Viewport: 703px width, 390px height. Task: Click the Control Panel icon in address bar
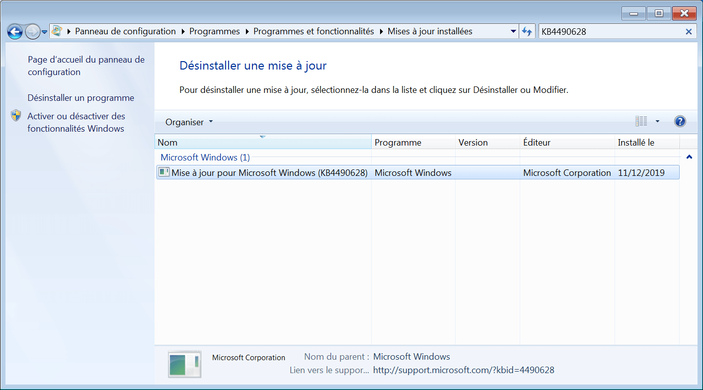(57, 31)
